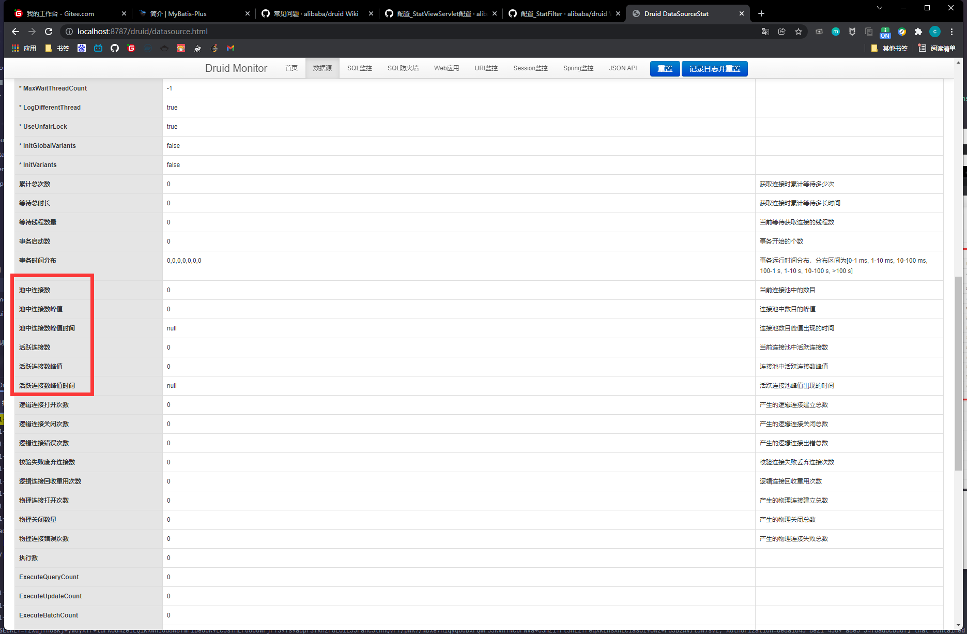967x634 pixels.
Task: Expand the 其他书签 bookmarks folder
Action: (889, 48)
